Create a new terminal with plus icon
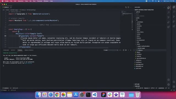 coord(120,50)
